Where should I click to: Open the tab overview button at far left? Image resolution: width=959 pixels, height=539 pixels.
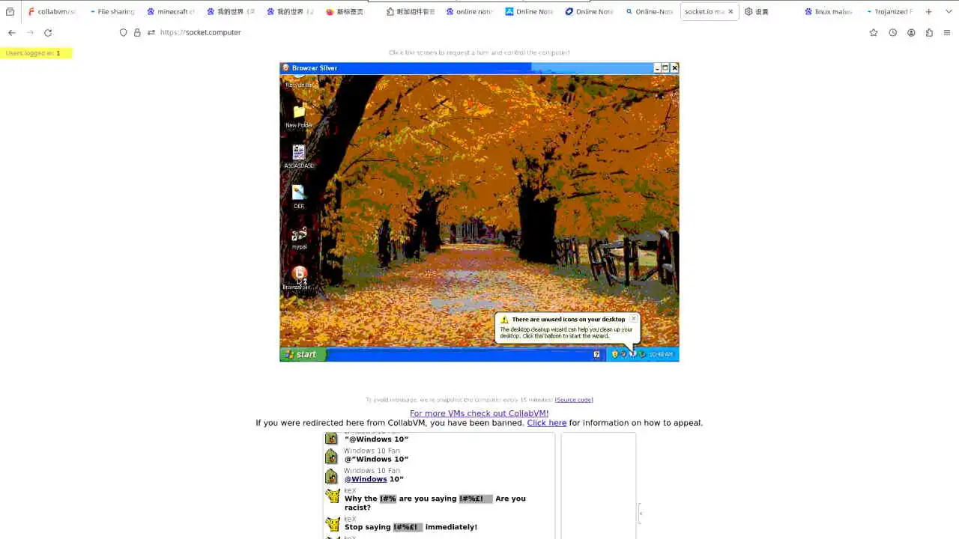[x=10, y=12]
